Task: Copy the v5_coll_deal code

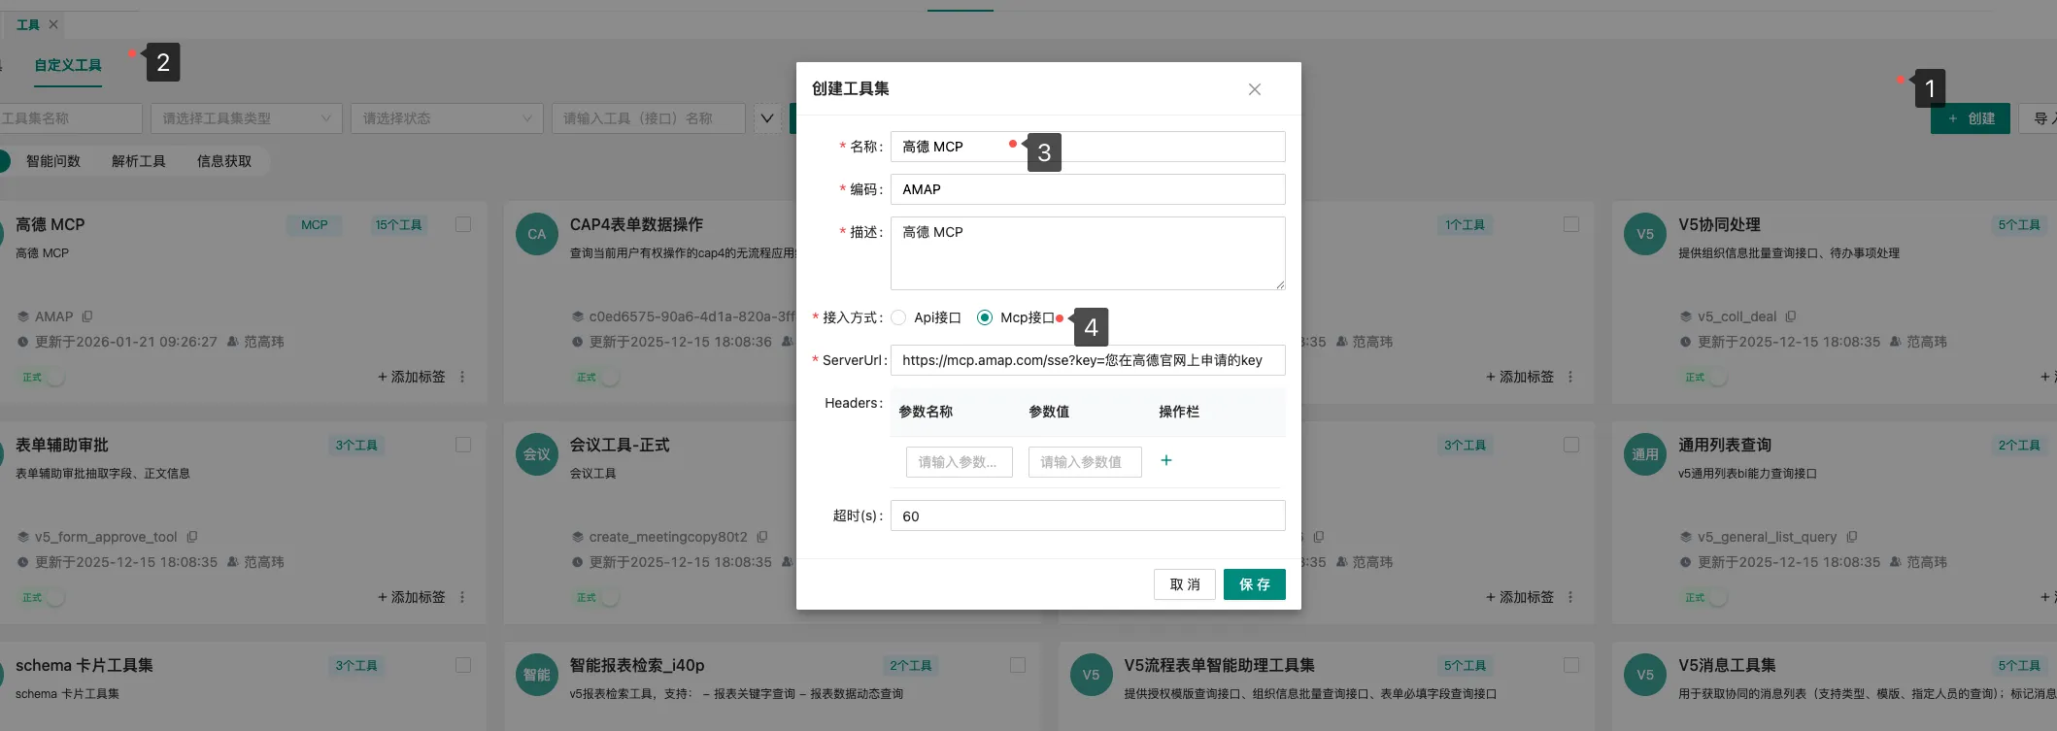Action: click(1791, 316)
